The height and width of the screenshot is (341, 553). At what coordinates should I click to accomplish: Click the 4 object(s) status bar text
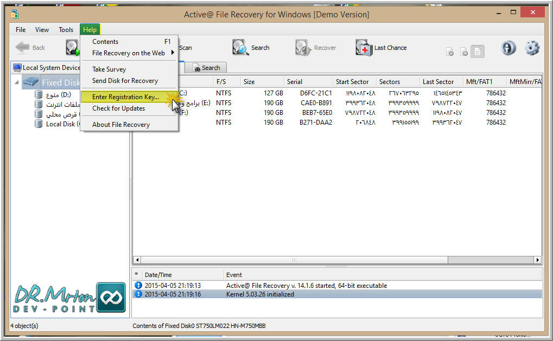tap(24, 326)
